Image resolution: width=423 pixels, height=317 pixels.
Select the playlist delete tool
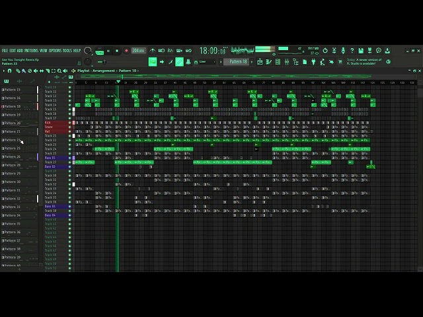[30, 71]
